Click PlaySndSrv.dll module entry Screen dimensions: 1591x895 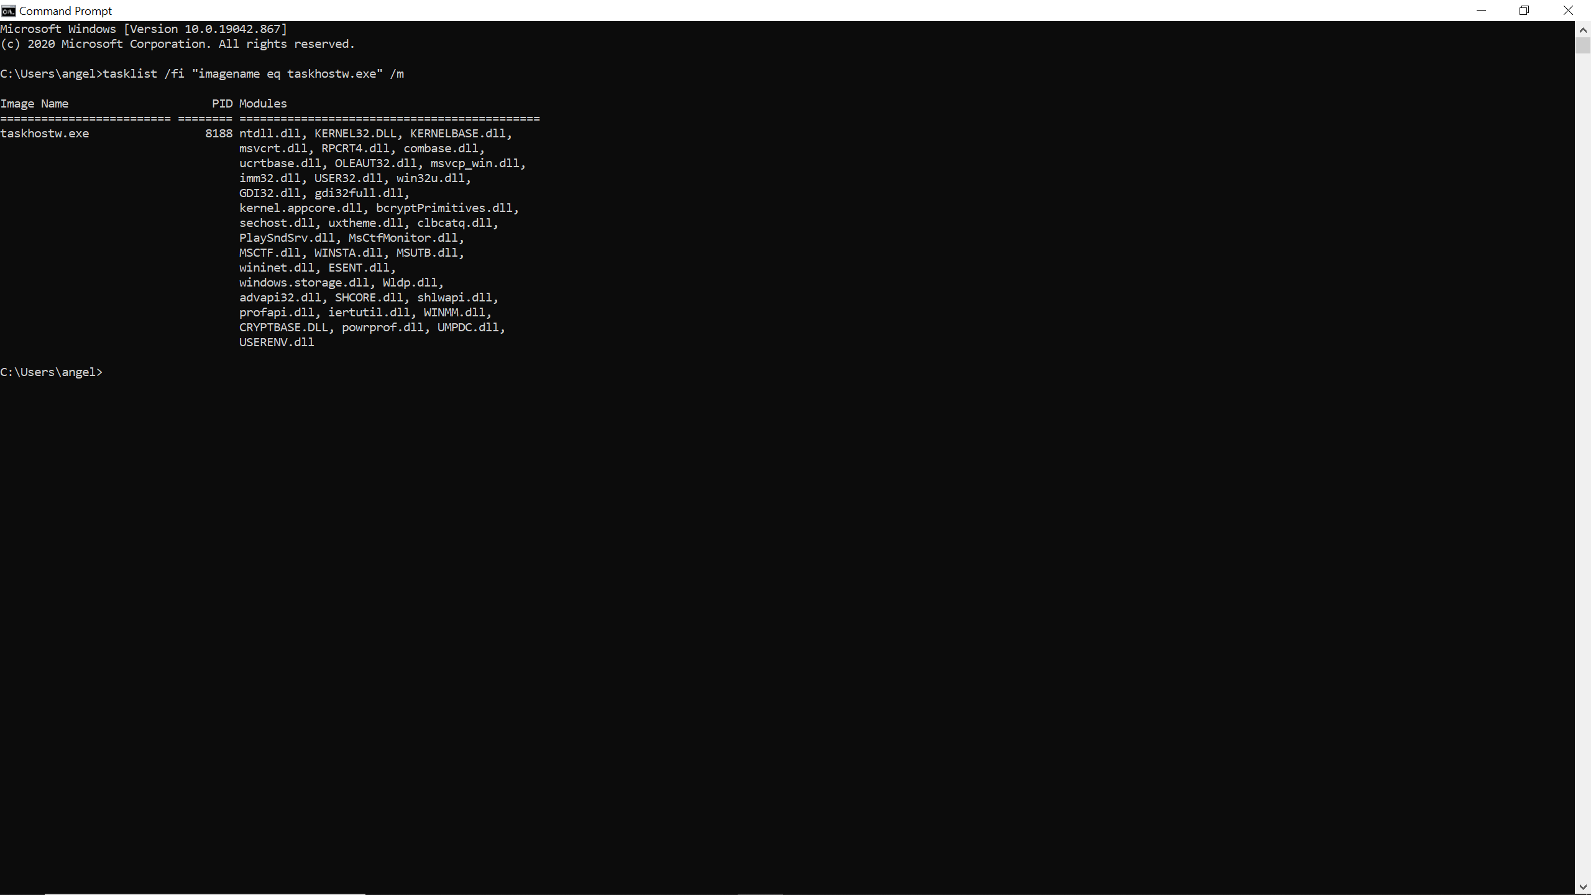click(287, 238)
